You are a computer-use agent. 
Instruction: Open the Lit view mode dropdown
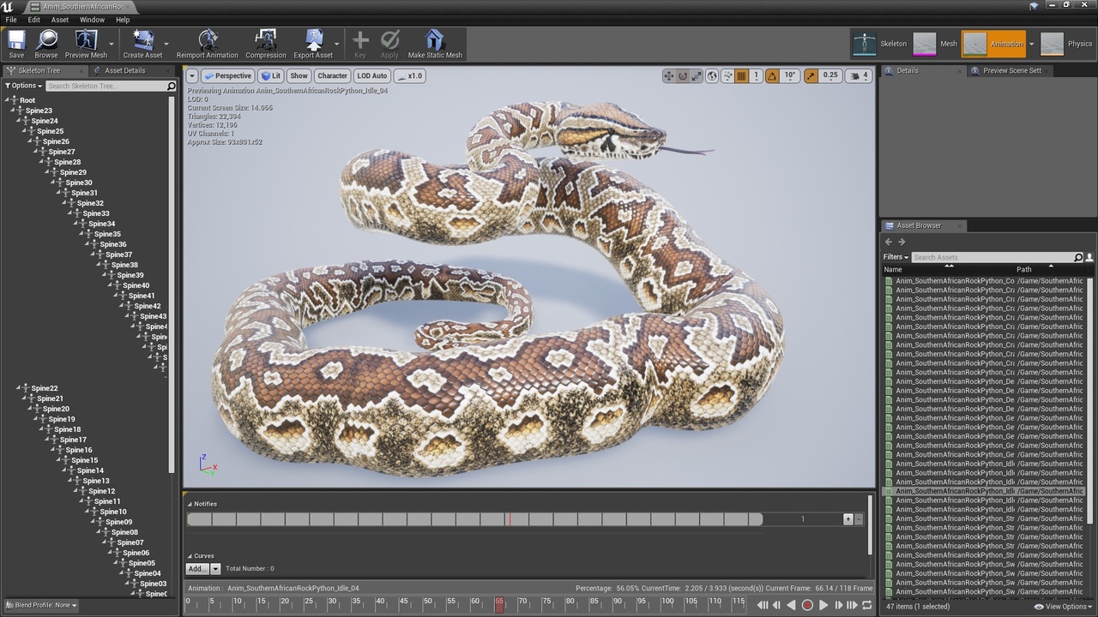click(x=271, y=75)
